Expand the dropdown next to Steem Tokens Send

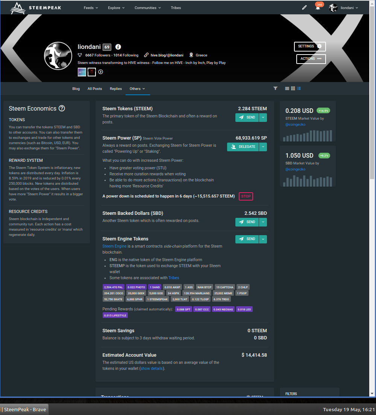click(x=263, y=117)
